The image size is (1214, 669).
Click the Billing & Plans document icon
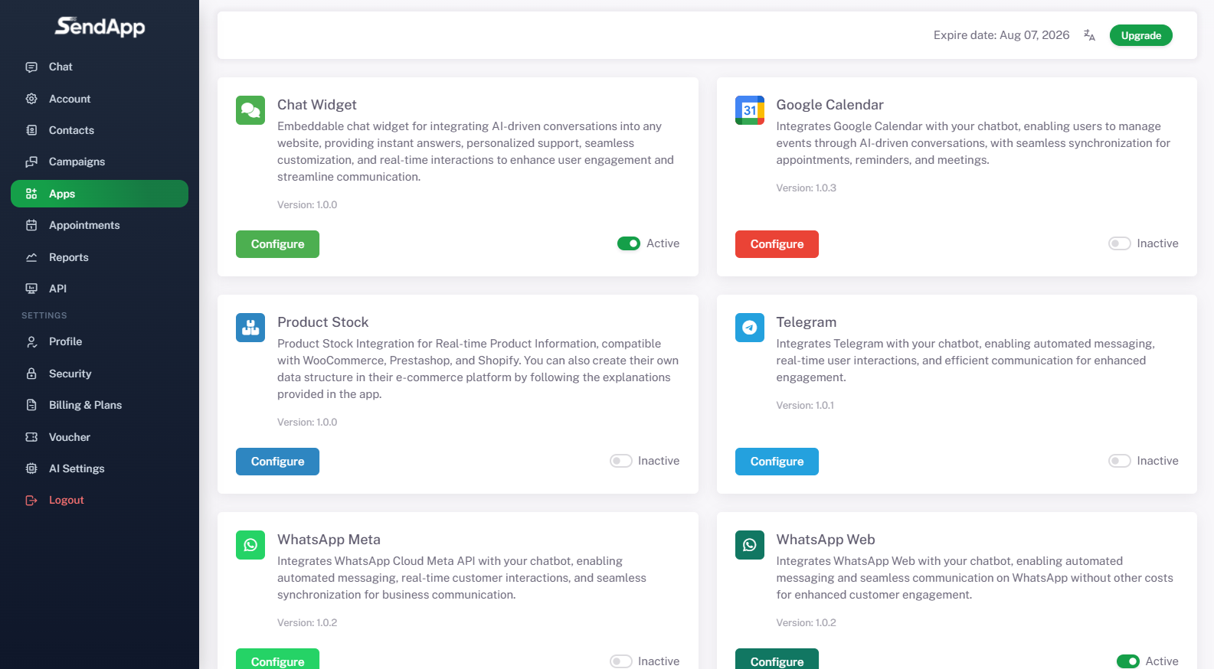point(31,405)
